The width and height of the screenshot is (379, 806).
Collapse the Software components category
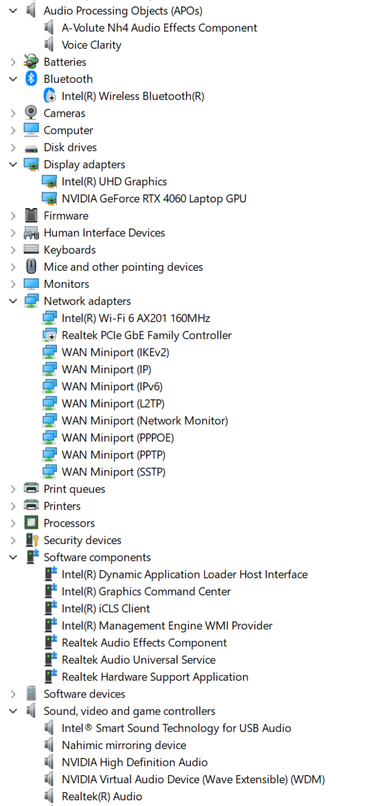tap(13, 557)
